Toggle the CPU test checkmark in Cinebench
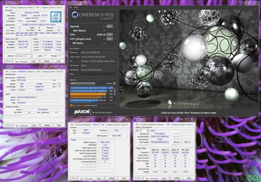The height and width of the screenshot is (182, 261). click(115, 35)
